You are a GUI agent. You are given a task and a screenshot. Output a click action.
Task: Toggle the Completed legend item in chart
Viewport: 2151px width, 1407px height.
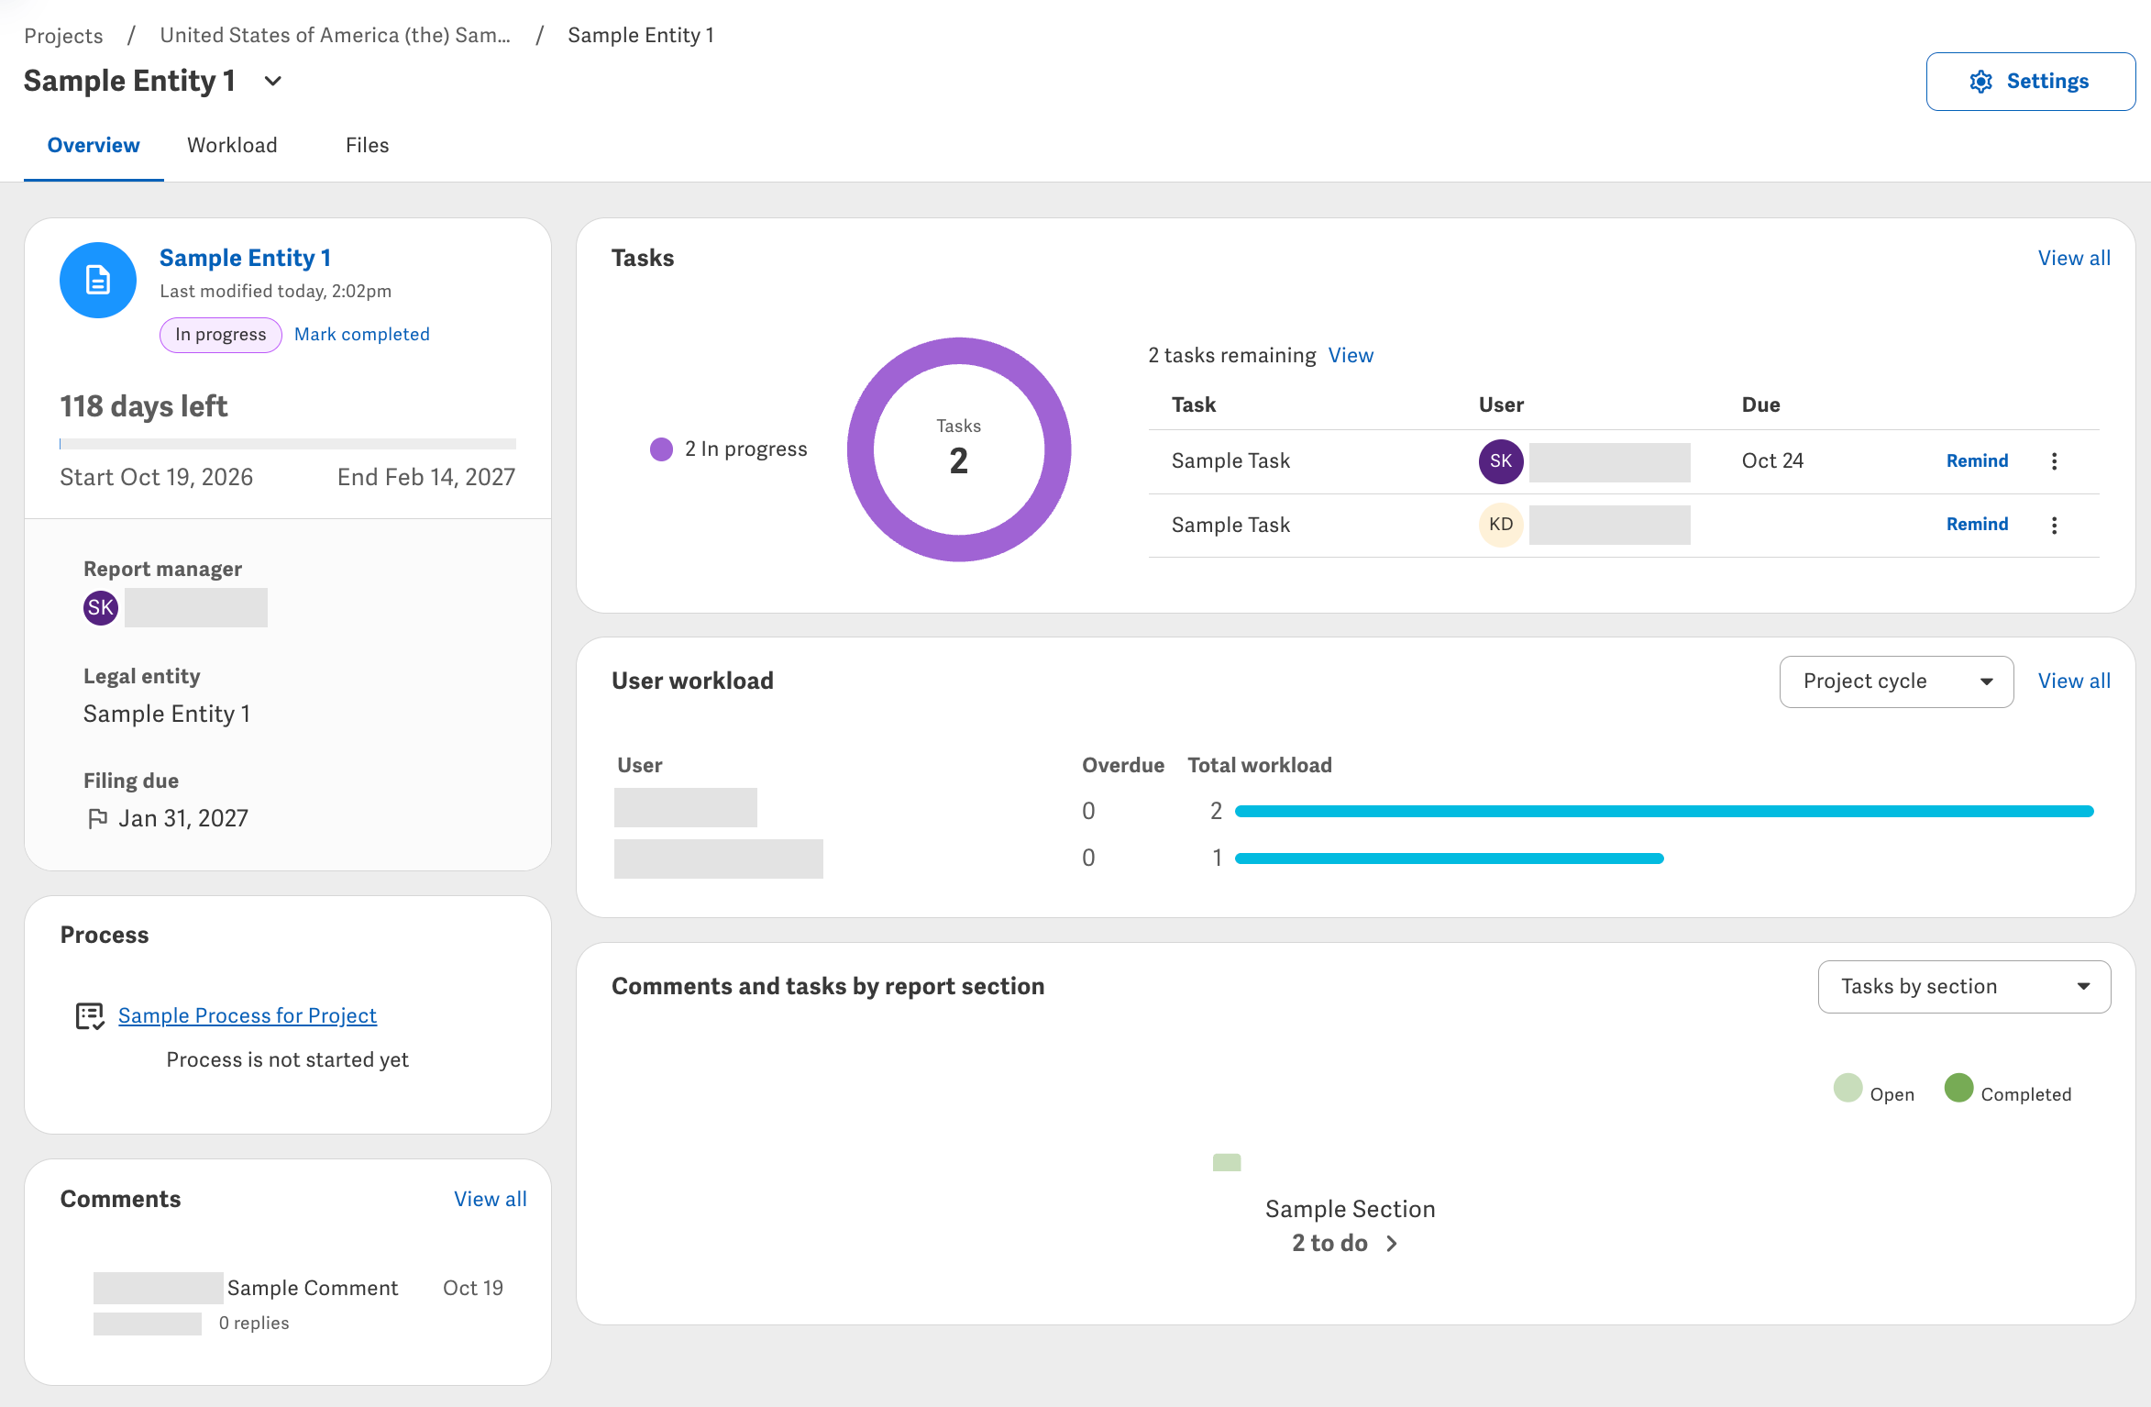(2008, 1089)
